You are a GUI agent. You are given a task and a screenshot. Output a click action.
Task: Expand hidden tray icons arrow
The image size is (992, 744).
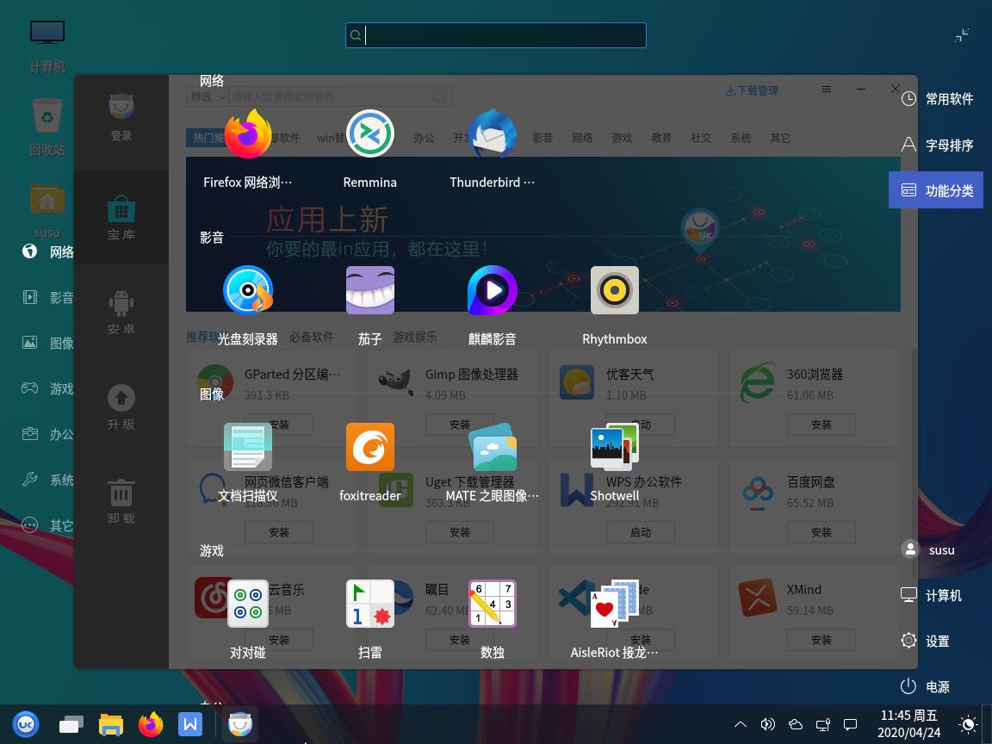coord(741,724)
